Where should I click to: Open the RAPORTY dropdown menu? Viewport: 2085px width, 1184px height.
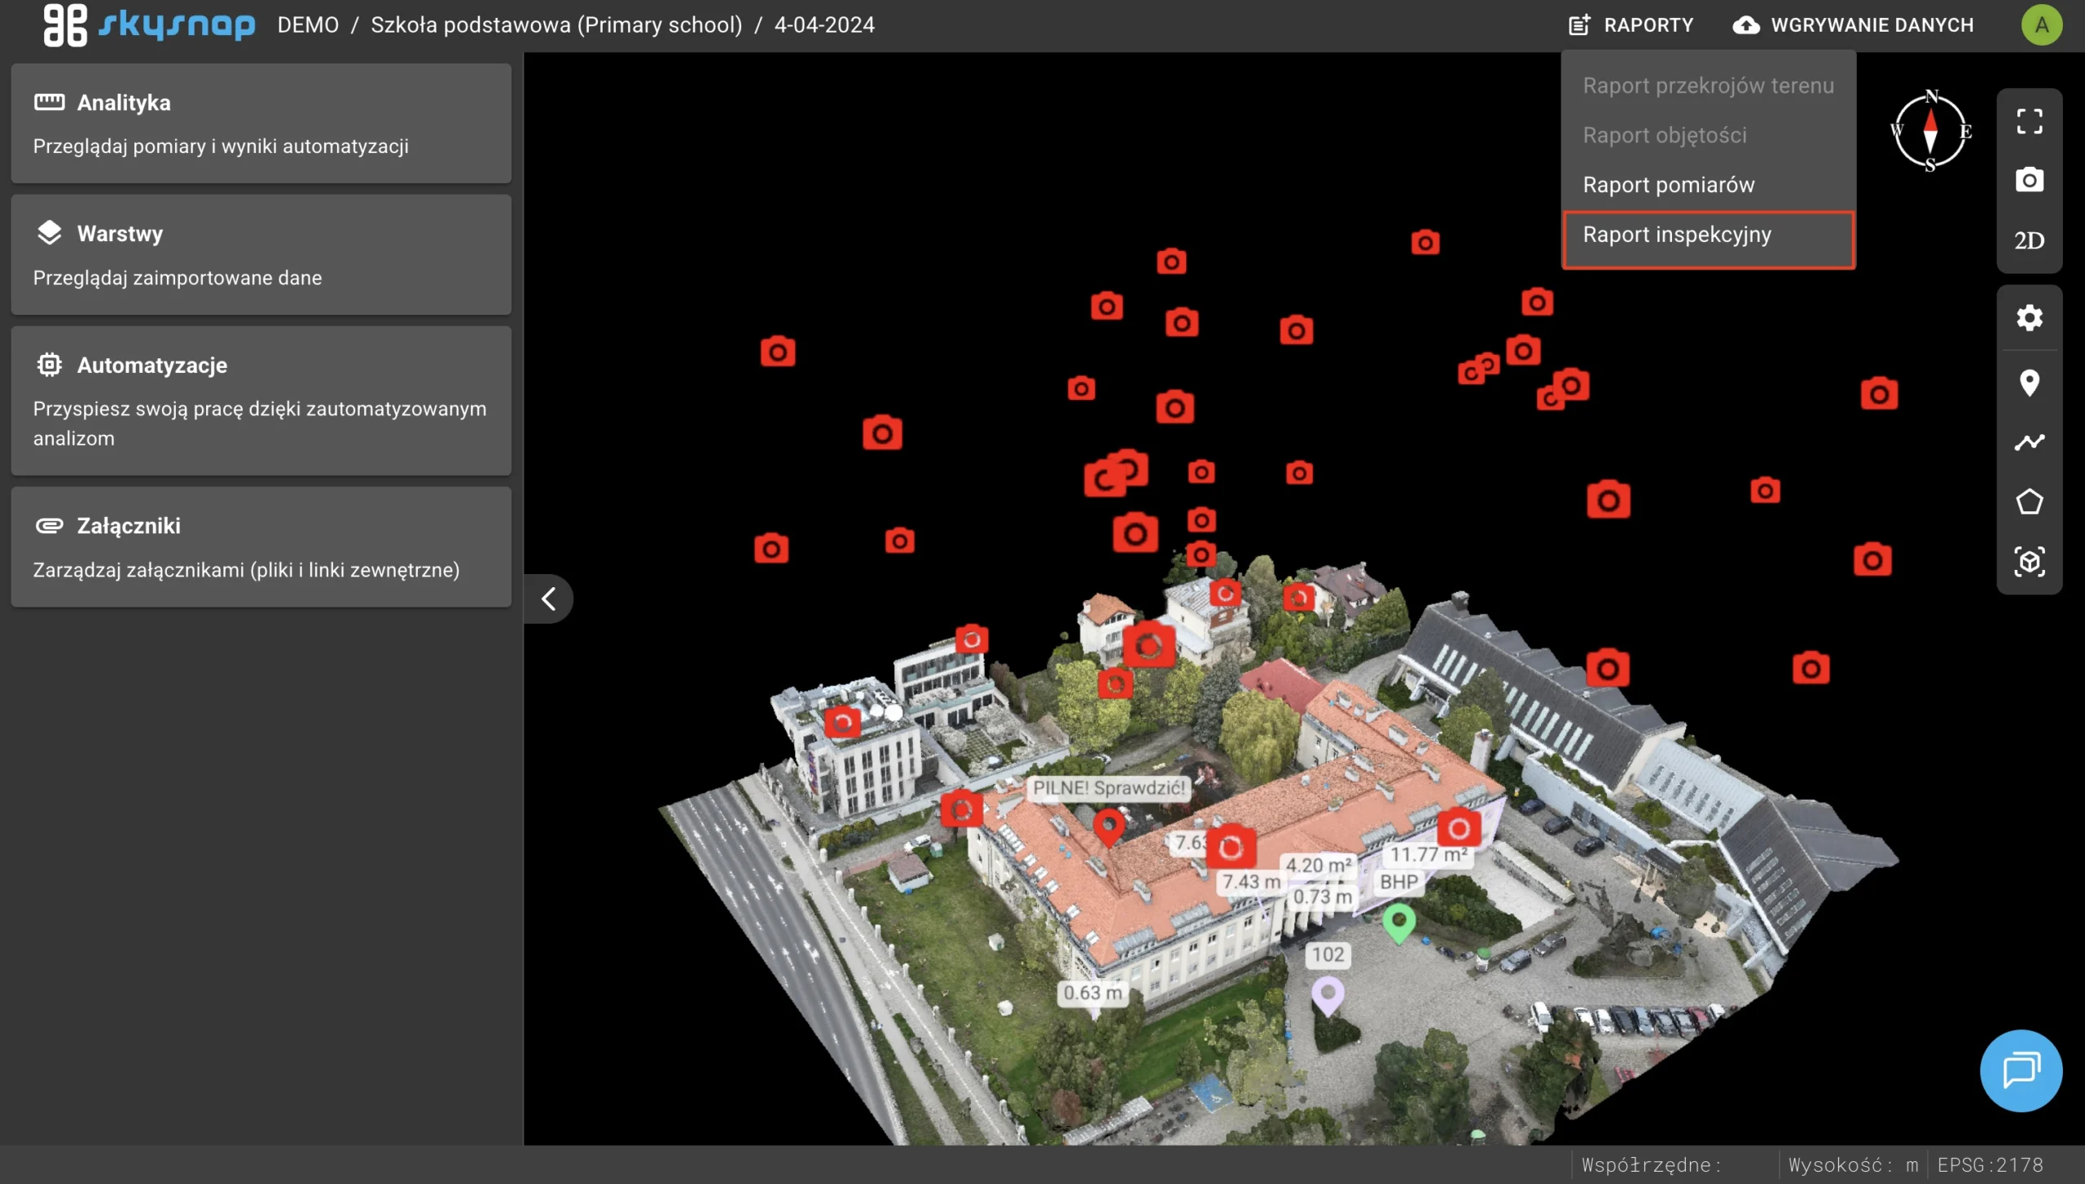1631,24
